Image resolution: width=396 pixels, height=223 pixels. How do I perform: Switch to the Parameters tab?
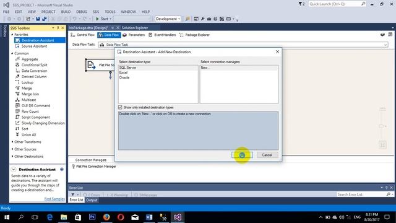(x=134, y=35)
